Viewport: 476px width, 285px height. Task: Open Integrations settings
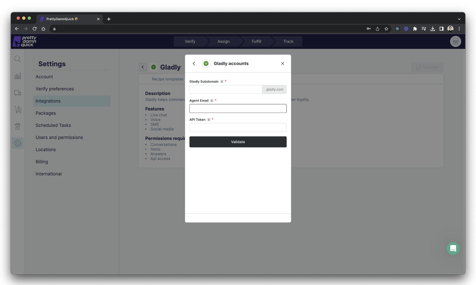(72, 101)
